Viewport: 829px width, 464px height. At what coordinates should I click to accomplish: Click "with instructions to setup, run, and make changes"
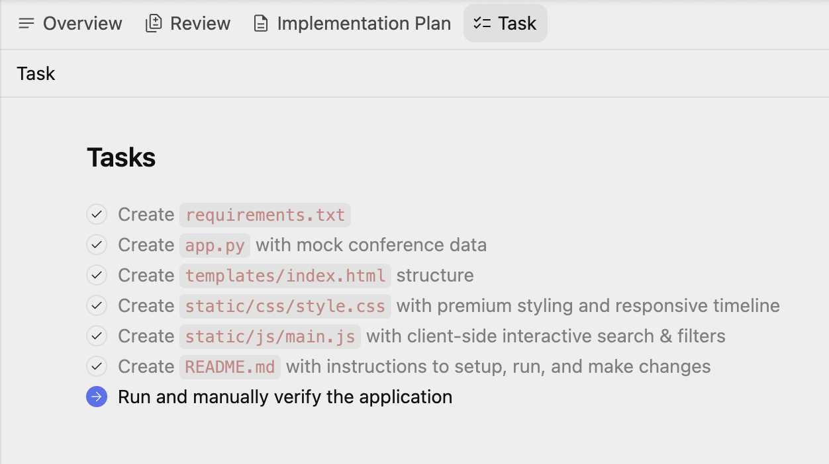pos(499,367)
